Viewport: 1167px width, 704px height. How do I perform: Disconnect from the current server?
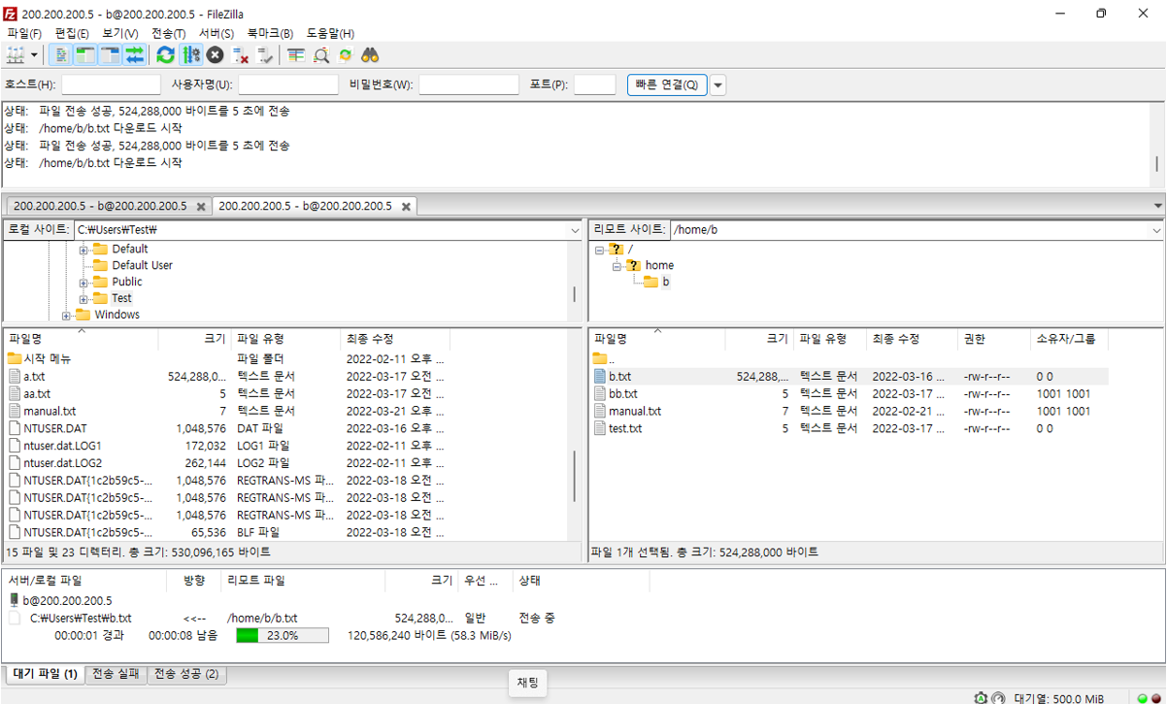[241, 55]
